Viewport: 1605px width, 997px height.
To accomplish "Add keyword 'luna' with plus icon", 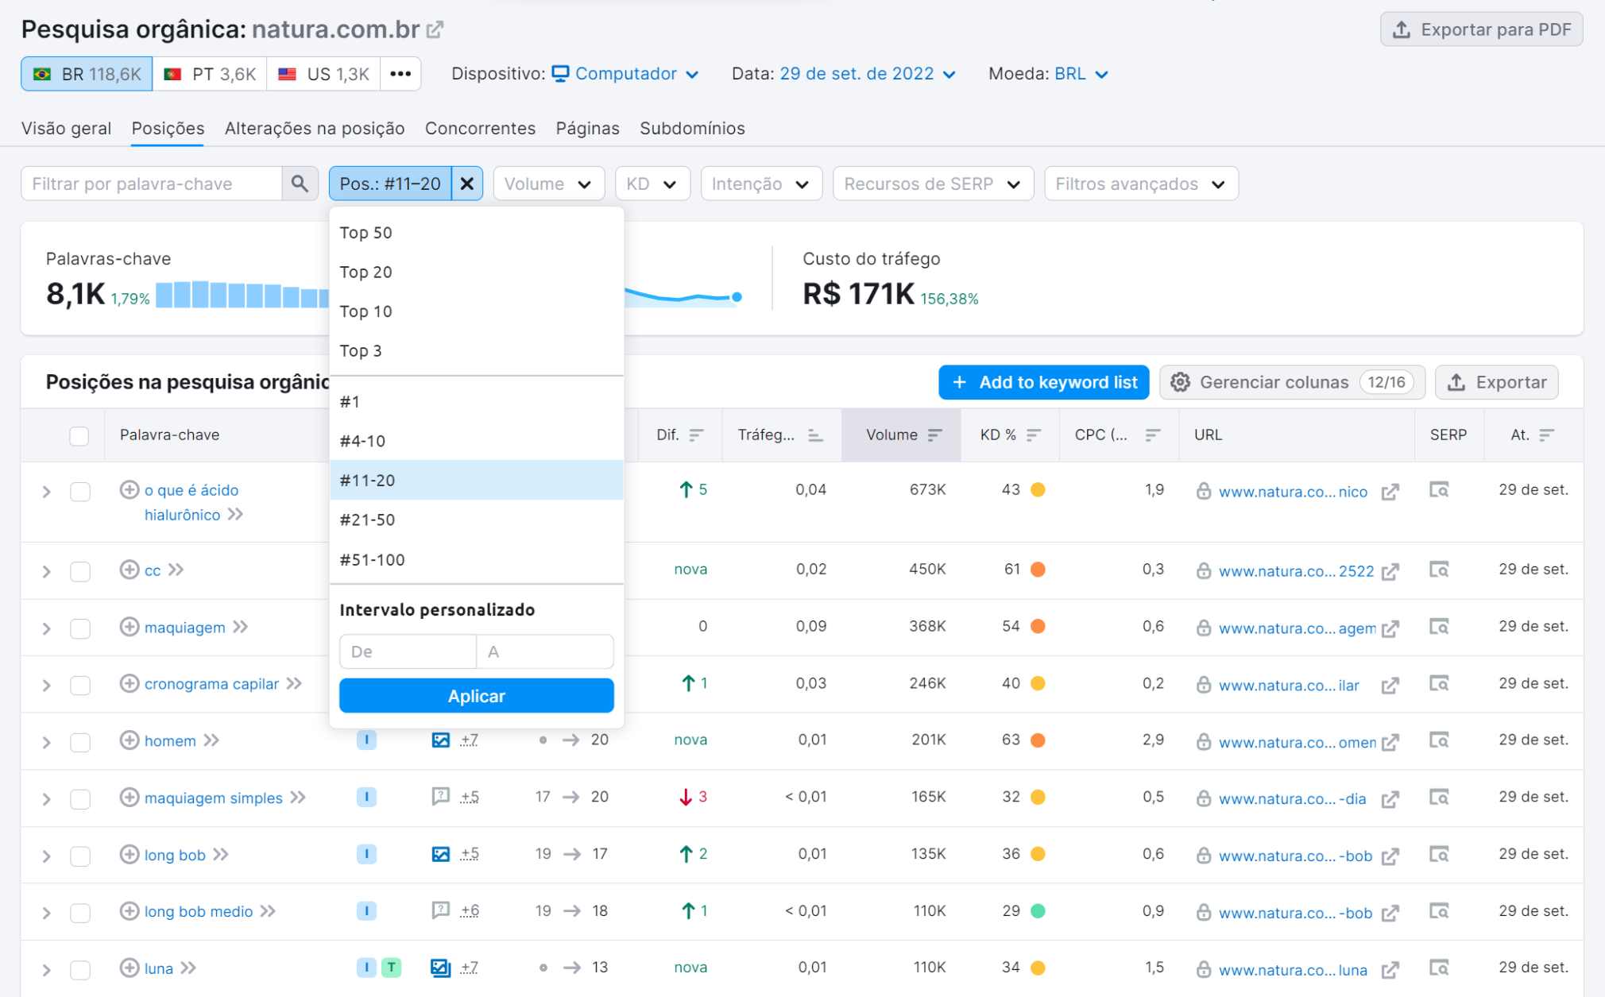I will (130, 968).
